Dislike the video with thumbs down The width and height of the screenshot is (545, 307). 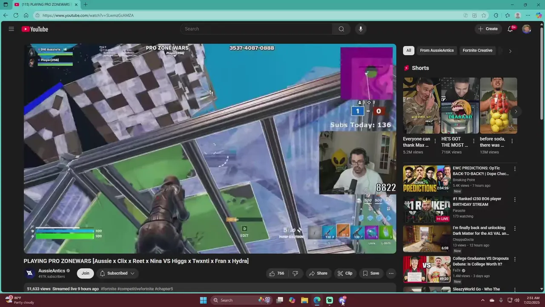point(295,273)
